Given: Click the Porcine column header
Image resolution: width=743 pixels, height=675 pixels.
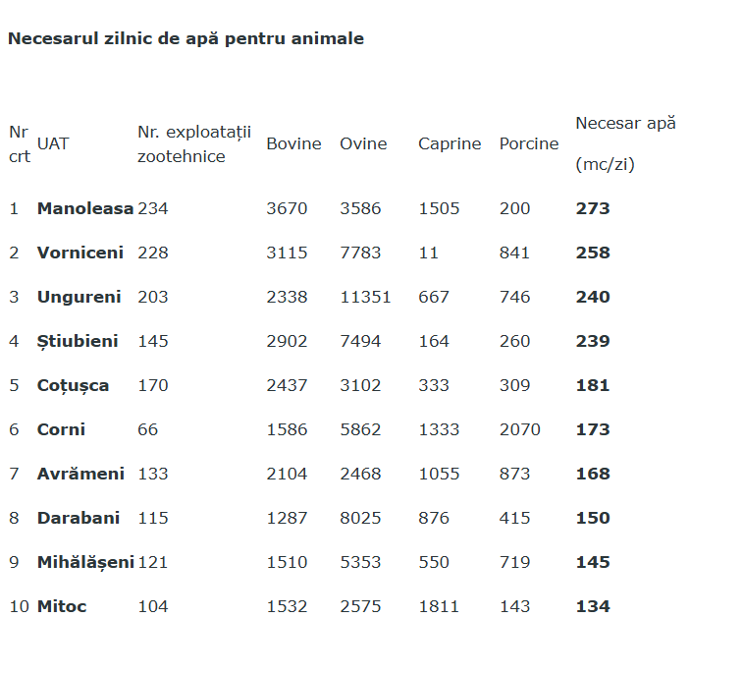Looking at the screenshot, I should coord(529,143).
